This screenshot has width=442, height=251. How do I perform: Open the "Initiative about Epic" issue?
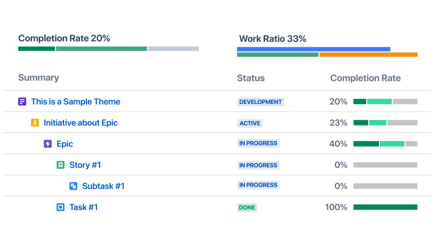pos(81,123)
